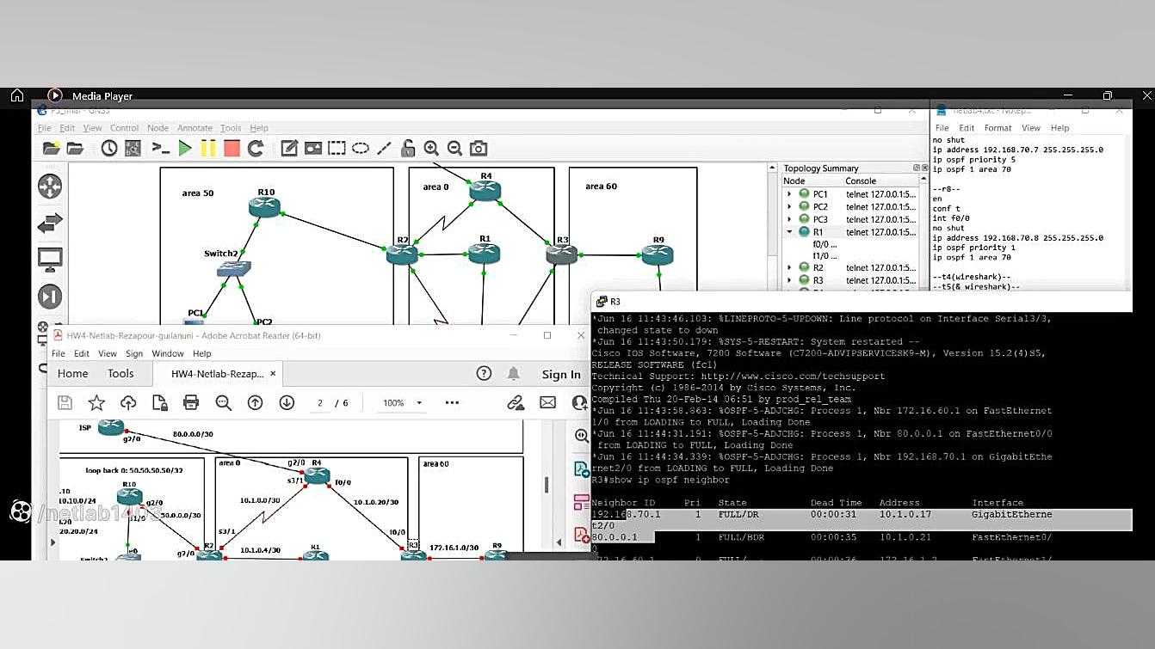Switch to Acrobat Home tab
The width and height of the screenshot is (1155, 649).
72,374
